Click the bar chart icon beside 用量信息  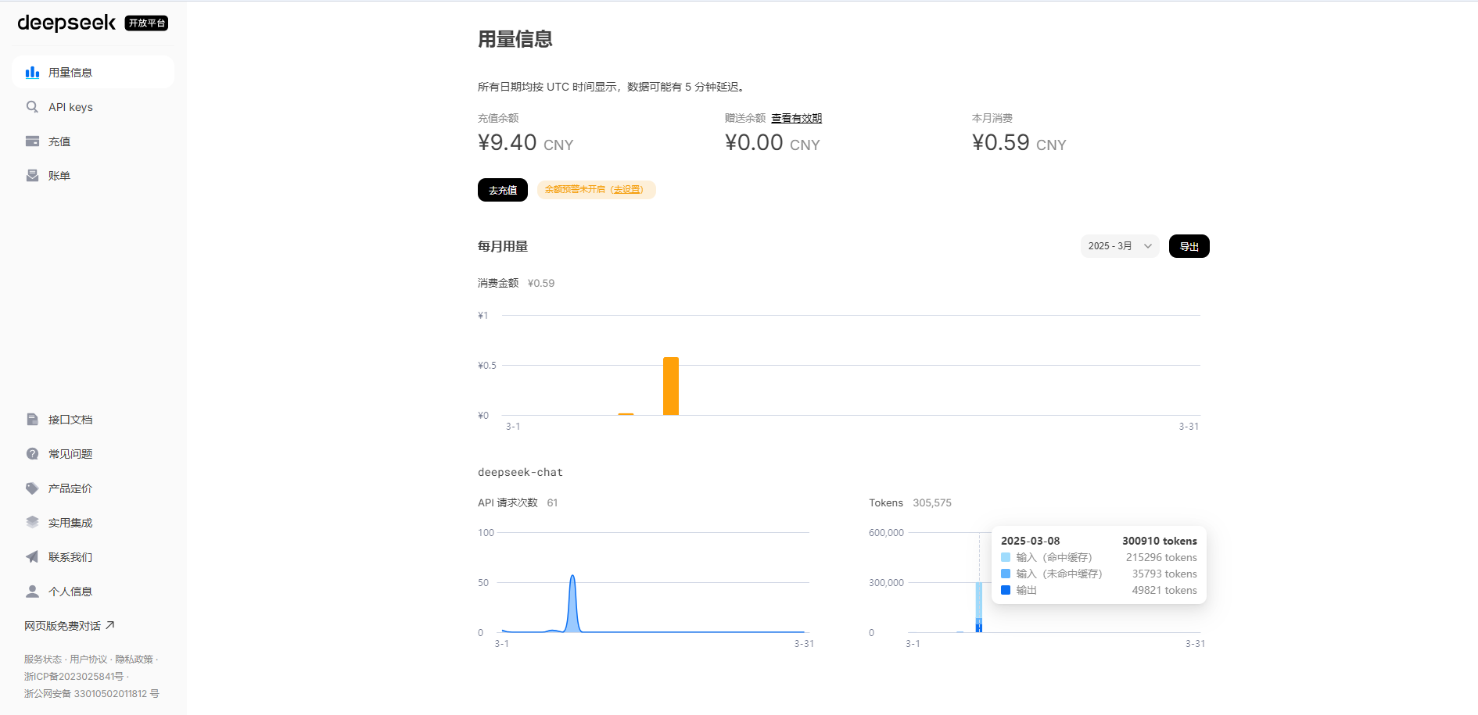click(x=32, y=73)
